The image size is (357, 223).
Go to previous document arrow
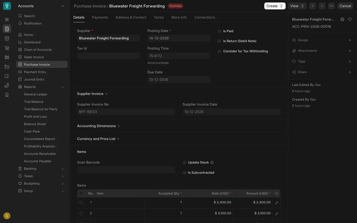coord(313,6)
